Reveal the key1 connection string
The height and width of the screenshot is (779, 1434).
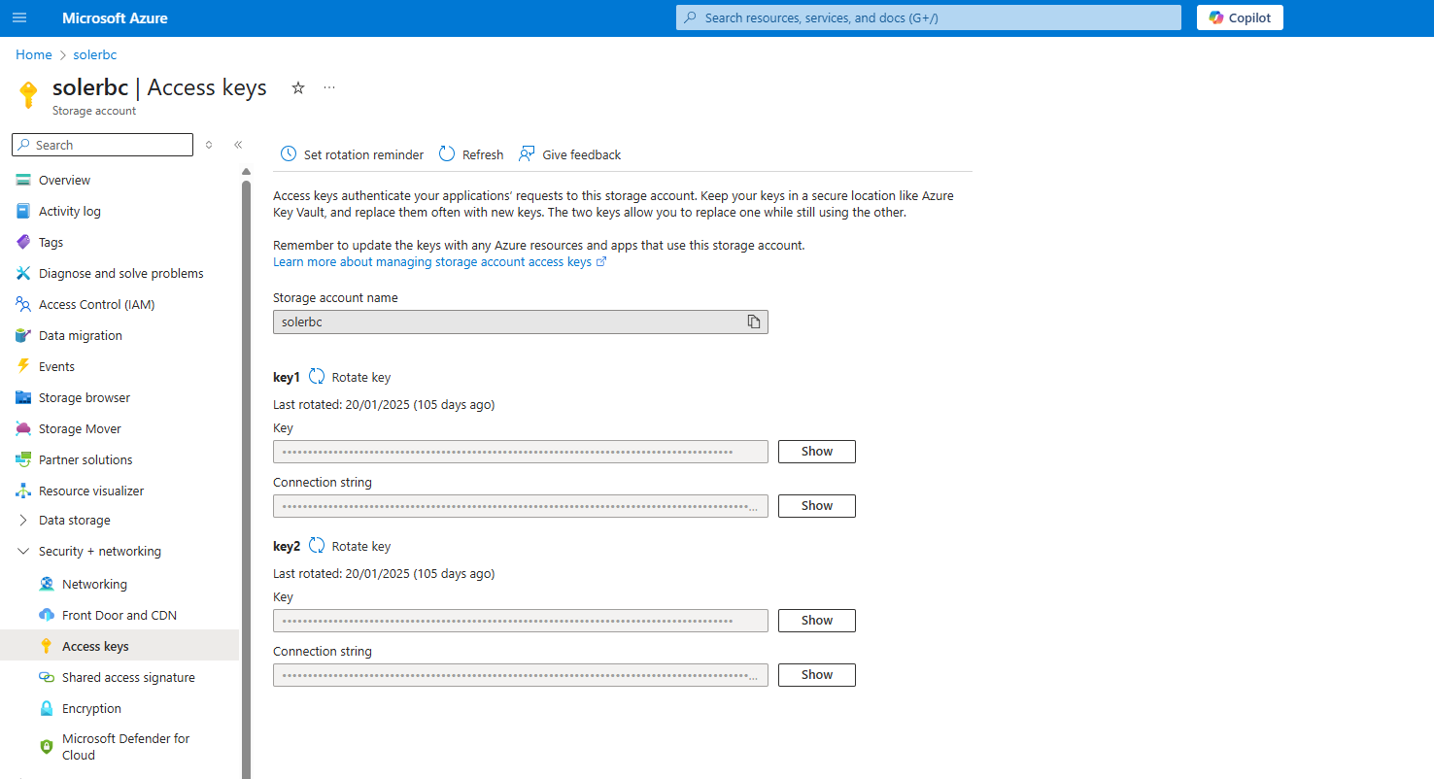pyautogui.click(x=816, y=506)
